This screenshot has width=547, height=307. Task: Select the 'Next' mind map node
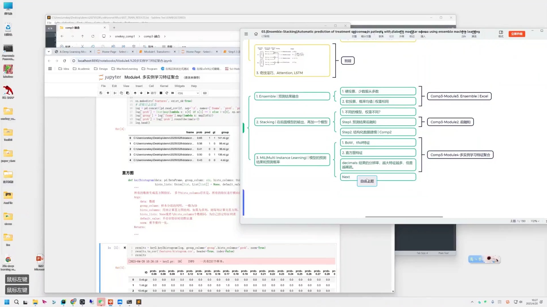coord(378,177)
